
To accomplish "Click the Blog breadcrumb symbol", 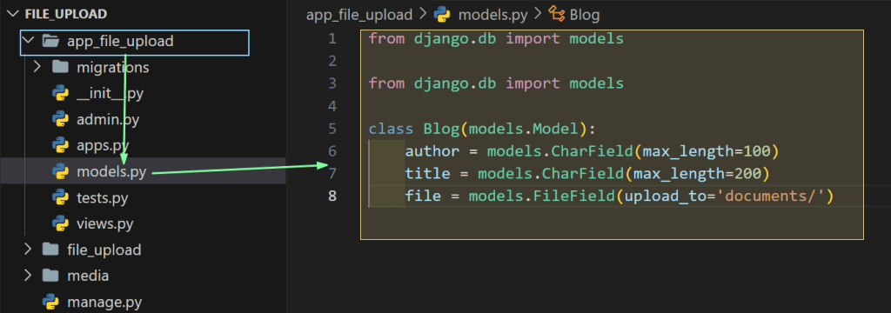I will click(585, 15).
